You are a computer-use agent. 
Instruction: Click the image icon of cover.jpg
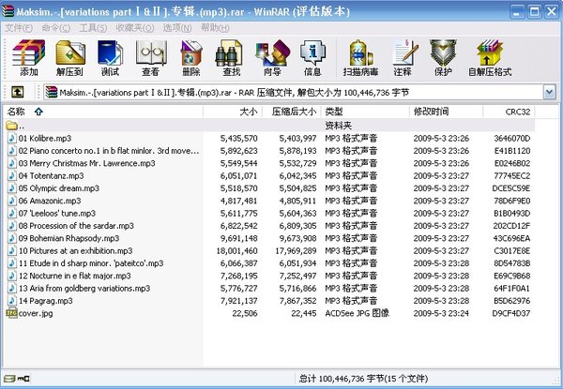12,313
